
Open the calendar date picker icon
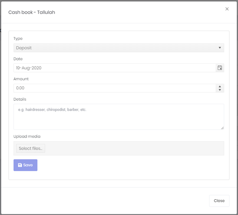pos(220,68)
